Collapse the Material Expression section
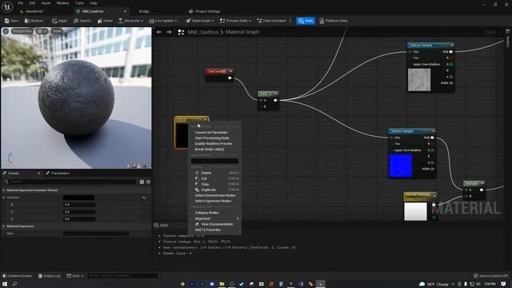Image resolution: width=512 pixels, height=288 pixels. [x=3, y=226]
